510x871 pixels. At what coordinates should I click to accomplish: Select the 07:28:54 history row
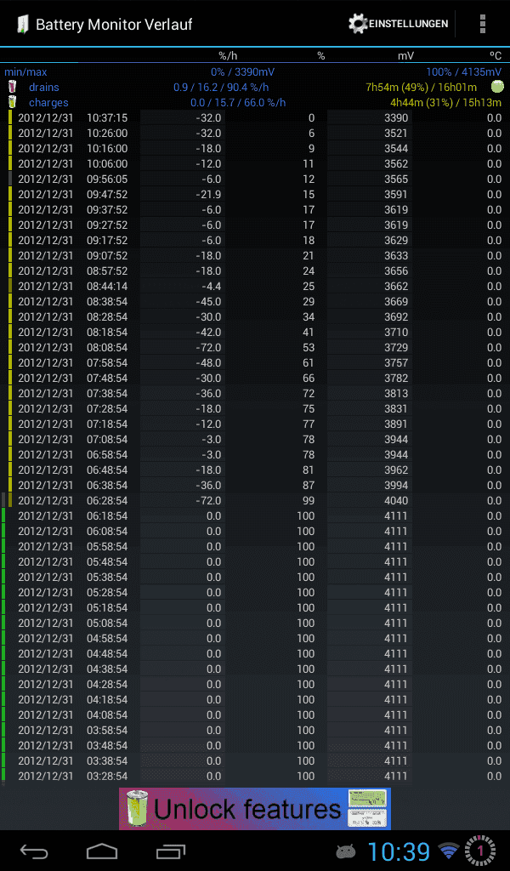(x=255, y=408)
